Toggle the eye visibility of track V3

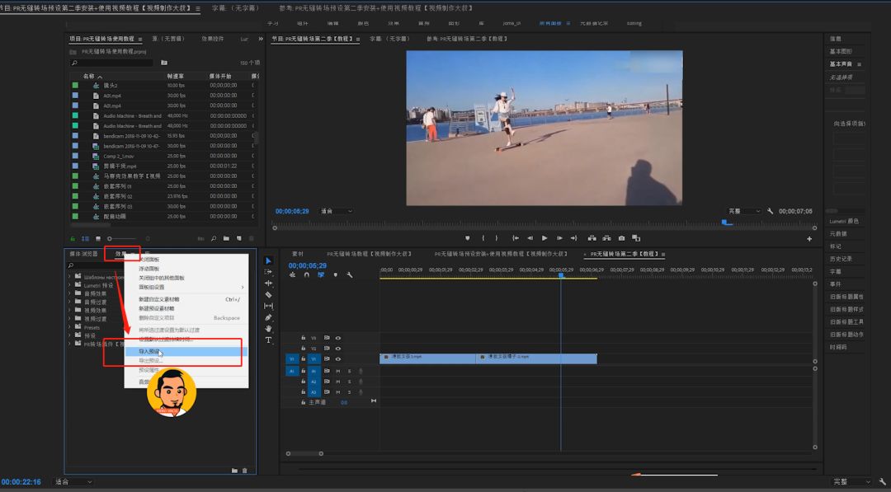338,338
